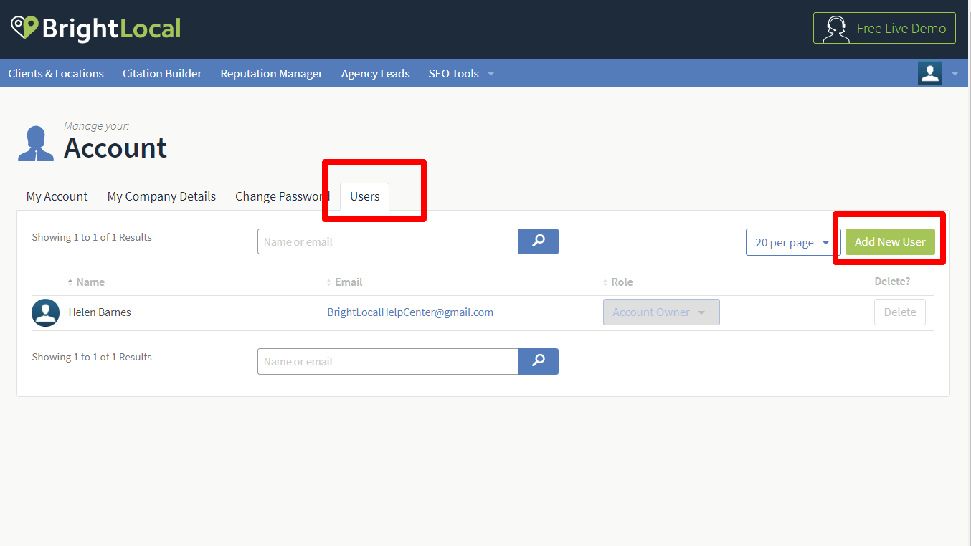Expand the SEO Tools dropdown
This screenshot has height=546, width=971.
pos(462,73)
